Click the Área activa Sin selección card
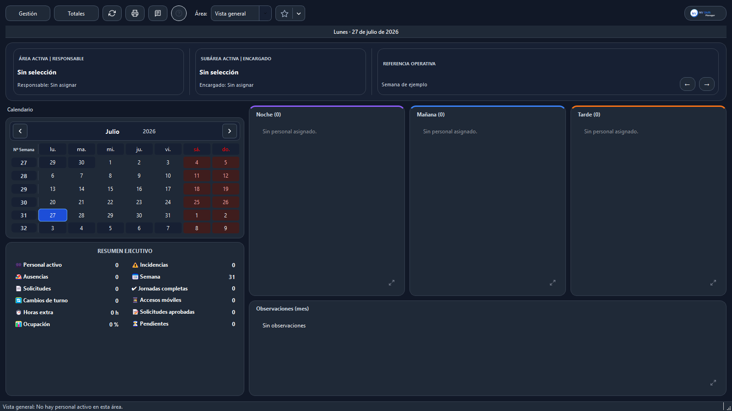This screenshot has width=732, height=411. 98,72
